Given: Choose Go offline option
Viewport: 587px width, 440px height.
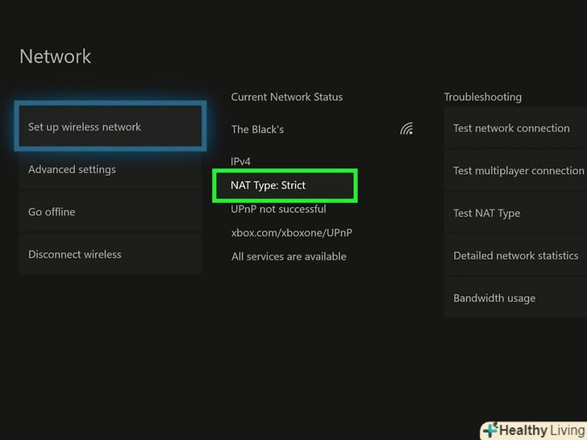Looking at the screenshot, I should tap(110, 212).
